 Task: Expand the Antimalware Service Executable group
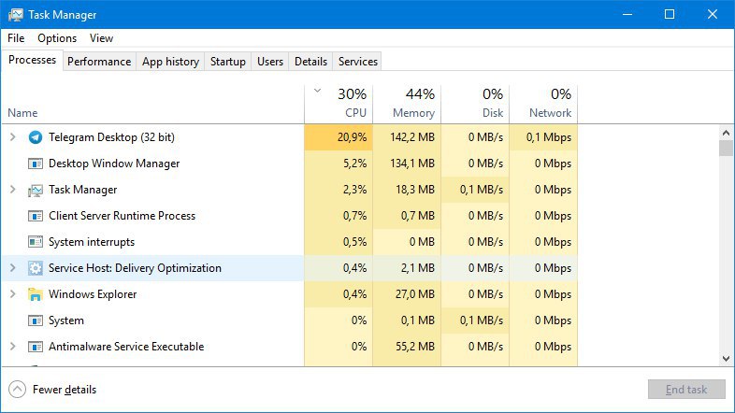pos(13,347)
